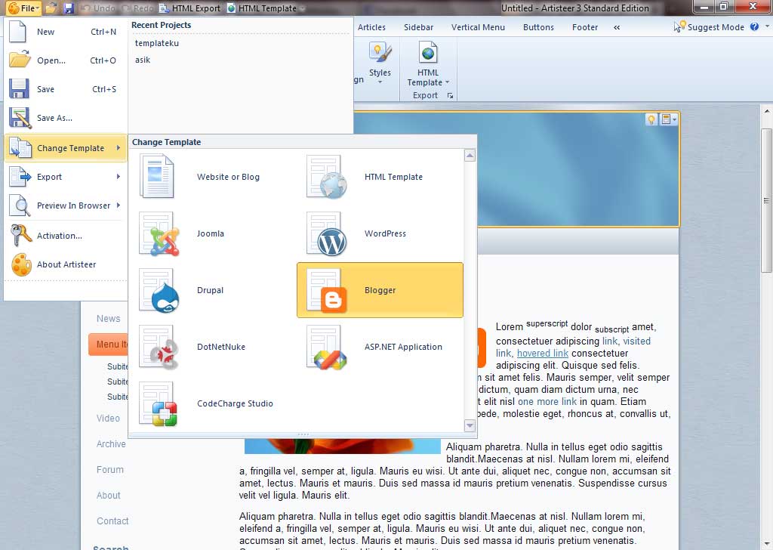Image resolution: width=773 pixels, height=550 pixels.
Task: Click the New document icon
Action: click(18, 32)
